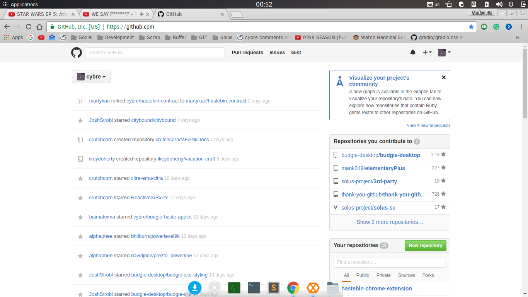The width and height of the screenshot is (528, 297).
Task: Bookmark this page with star icon
Action: click(471, 27)
